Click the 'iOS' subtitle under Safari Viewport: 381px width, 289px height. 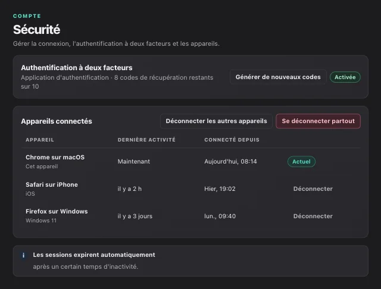point(30,194)
